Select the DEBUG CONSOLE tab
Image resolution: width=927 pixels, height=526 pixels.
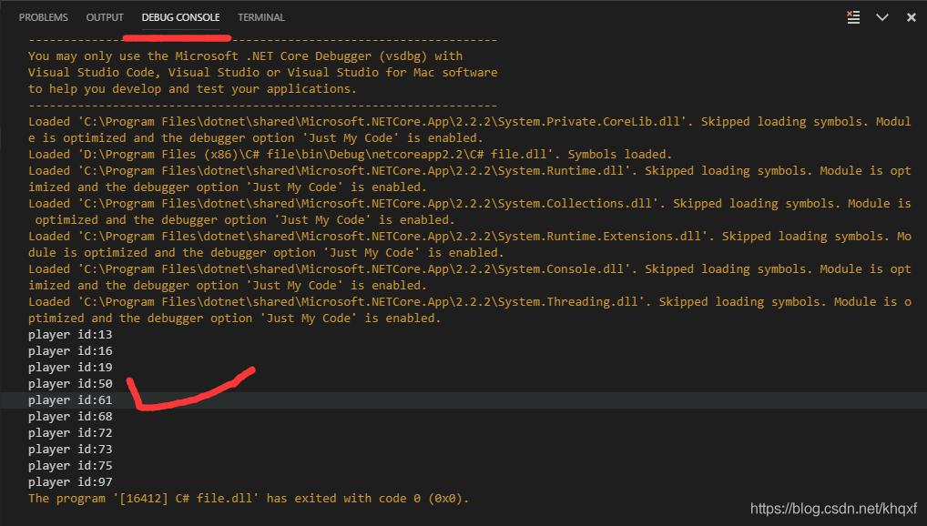180,17
